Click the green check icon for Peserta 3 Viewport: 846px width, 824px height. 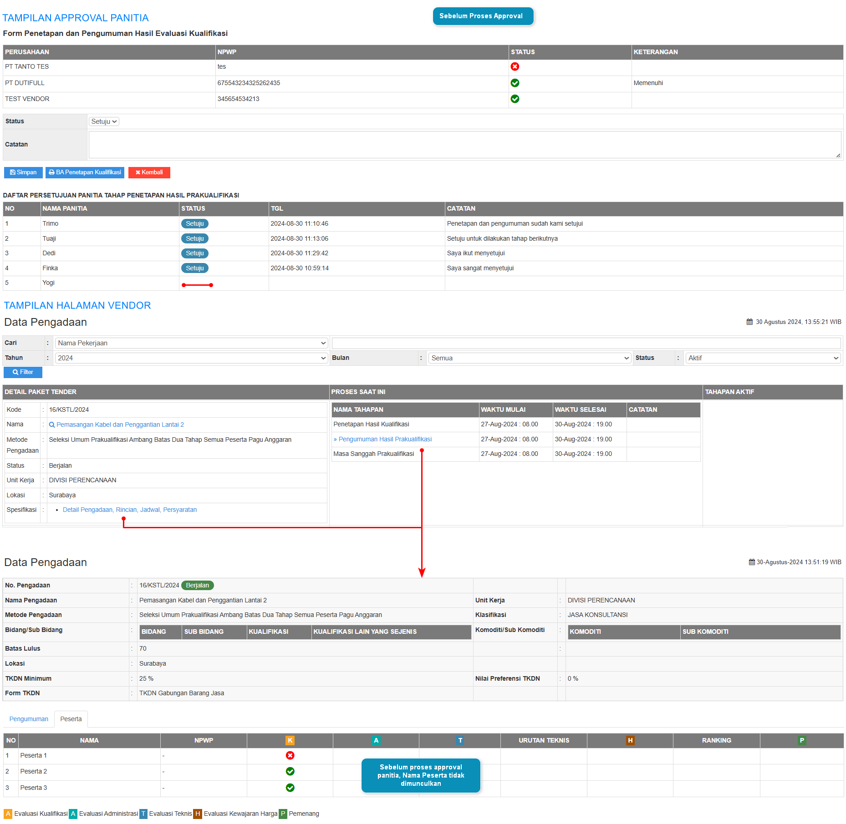click(290, 788)
